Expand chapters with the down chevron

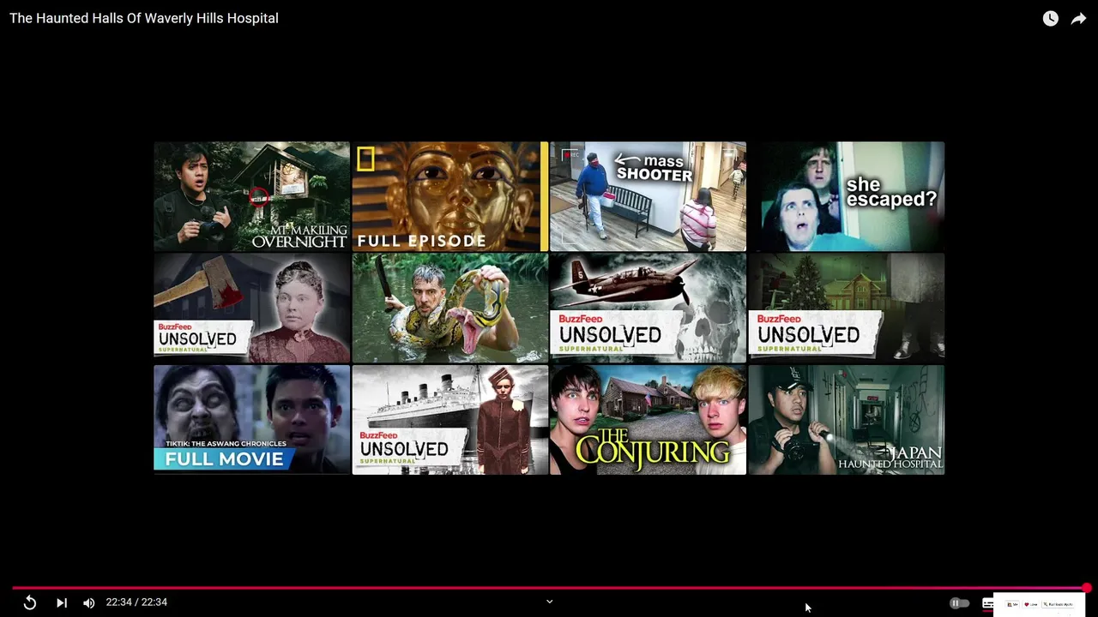click(x=550, y=602)
